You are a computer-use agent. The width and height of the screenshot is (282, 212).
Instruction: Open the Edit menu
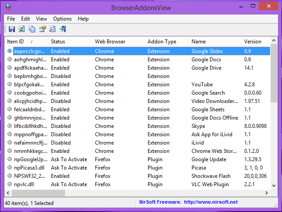25,19
